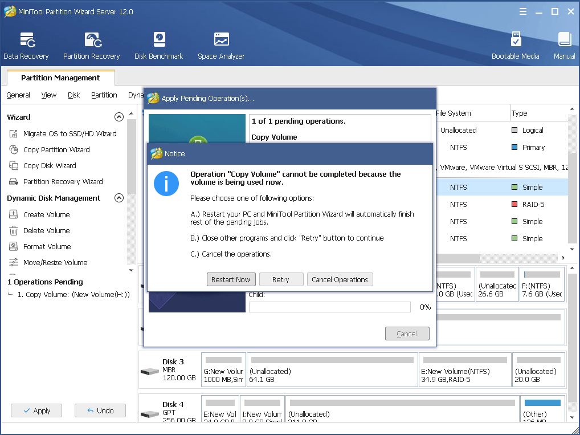580x435 pixels.
Task: Click the down arrow of the sidebar scrollbar
Action: coord(131,271)
